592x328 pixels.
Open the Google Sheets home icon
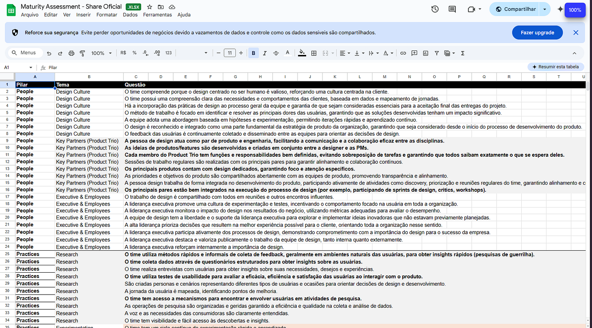coord(11,11)
